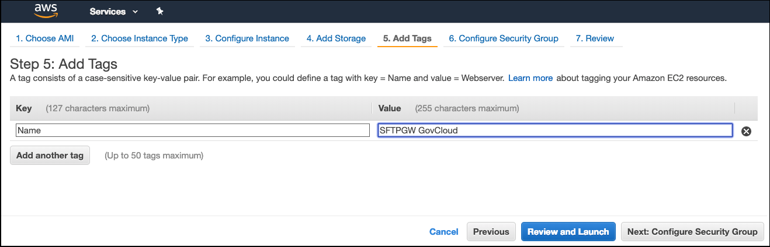Viewport: 770px width, 247px height.
Task: Proceed with Next: Configure Security Group
Action: tap(692, 232)
